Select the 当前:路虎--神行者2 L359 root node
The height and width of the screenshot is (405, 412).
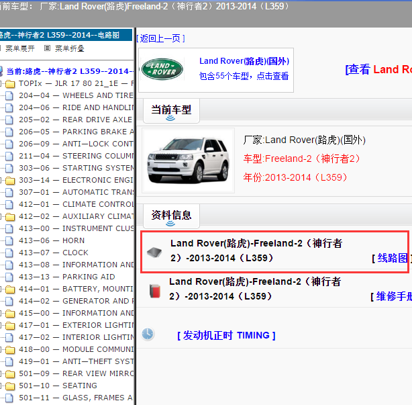pyautogui.click(x=69, y=71)
